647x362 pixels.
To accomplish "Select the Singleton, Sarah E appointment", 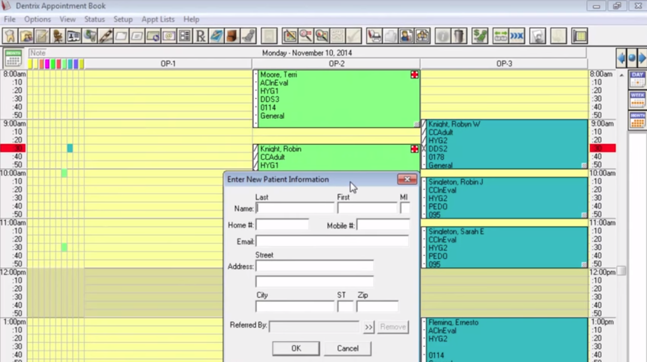I will tap(505, 247).
